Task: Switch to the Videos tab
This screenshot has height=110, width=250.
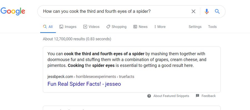Action: click(91, 27)
